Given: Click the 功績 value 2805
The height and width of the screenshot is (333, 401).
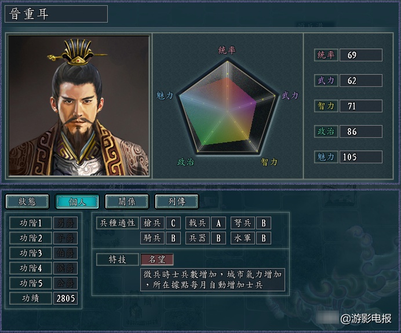Looking at the screenshot, I should (x=65, y=298).
